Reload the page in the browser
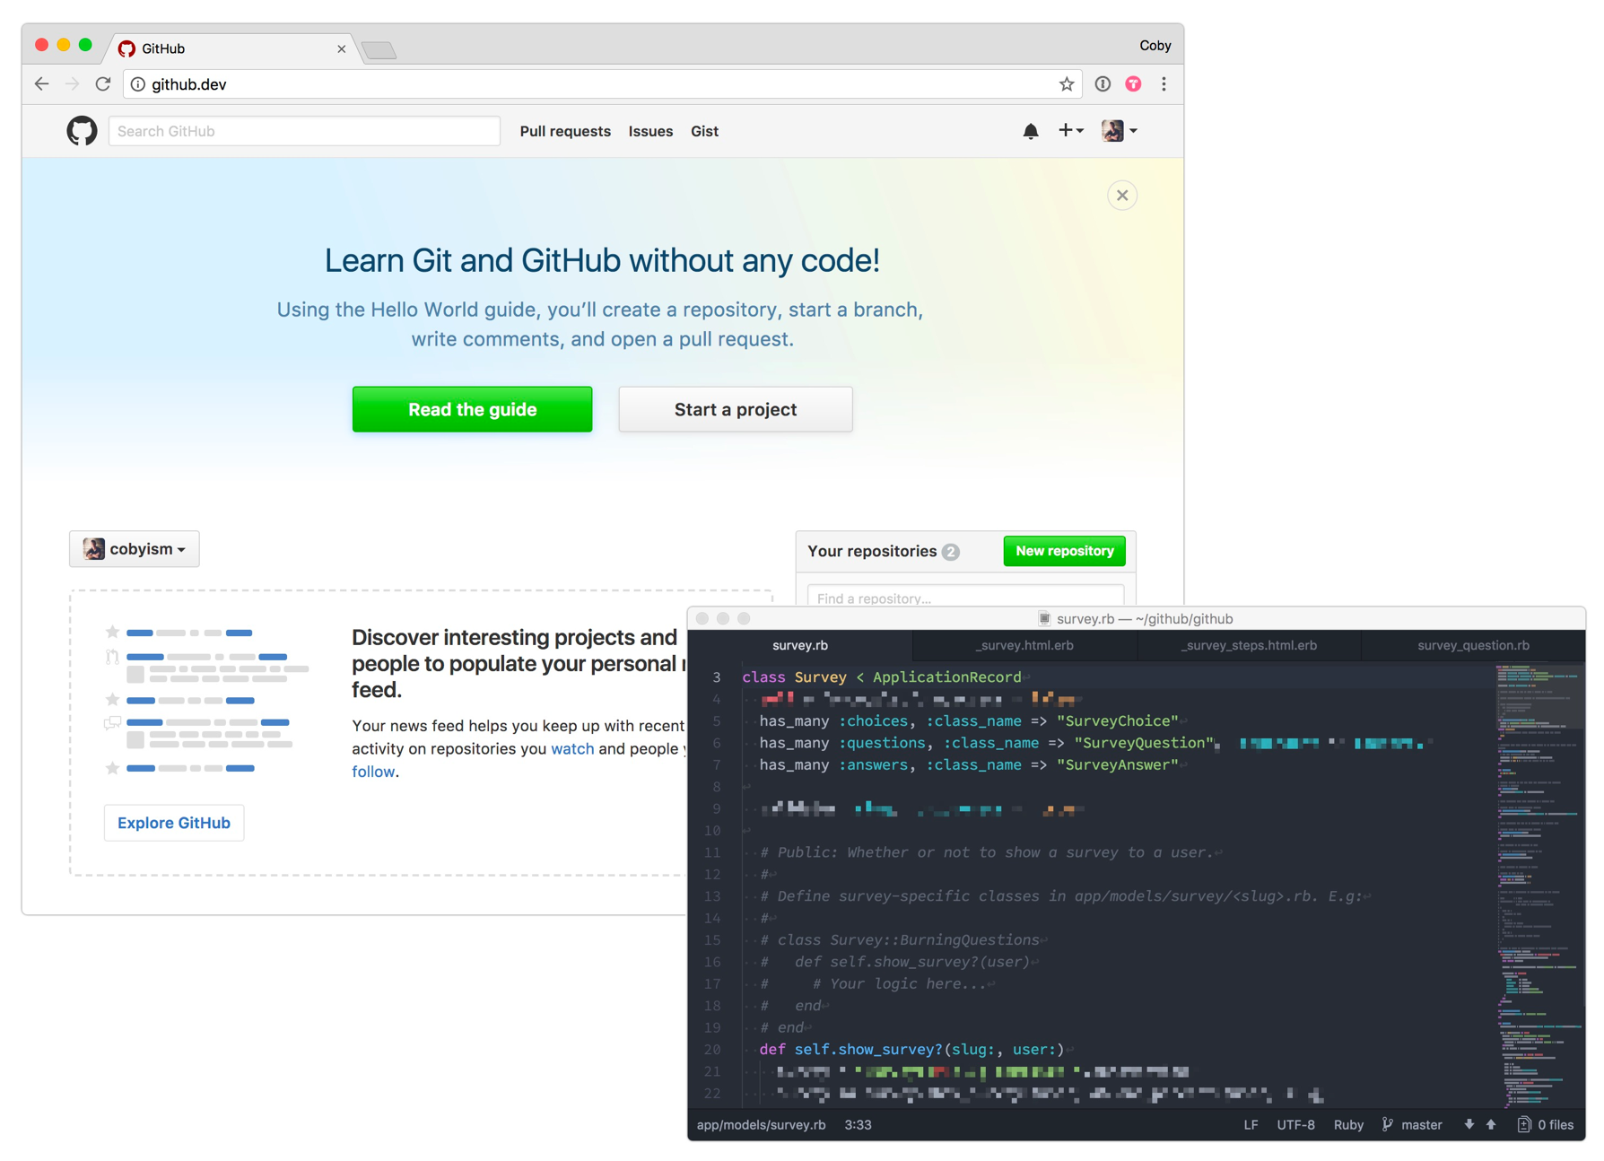The image size is (1604, 1161). coord(103,84)
